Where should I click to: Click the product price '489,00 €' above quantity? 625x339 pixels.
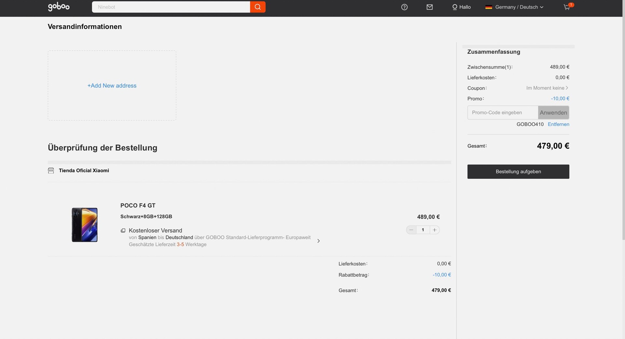(x=428, y=217)
